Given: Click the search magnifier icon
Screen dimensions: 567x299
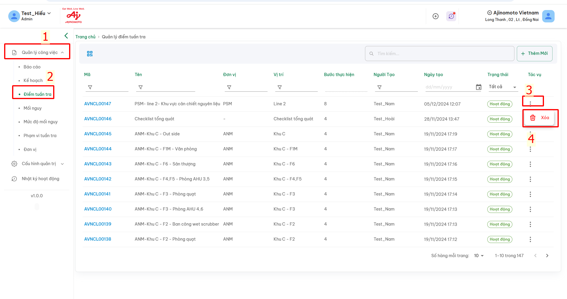Looking at the screenshot, I should point(372,54).
